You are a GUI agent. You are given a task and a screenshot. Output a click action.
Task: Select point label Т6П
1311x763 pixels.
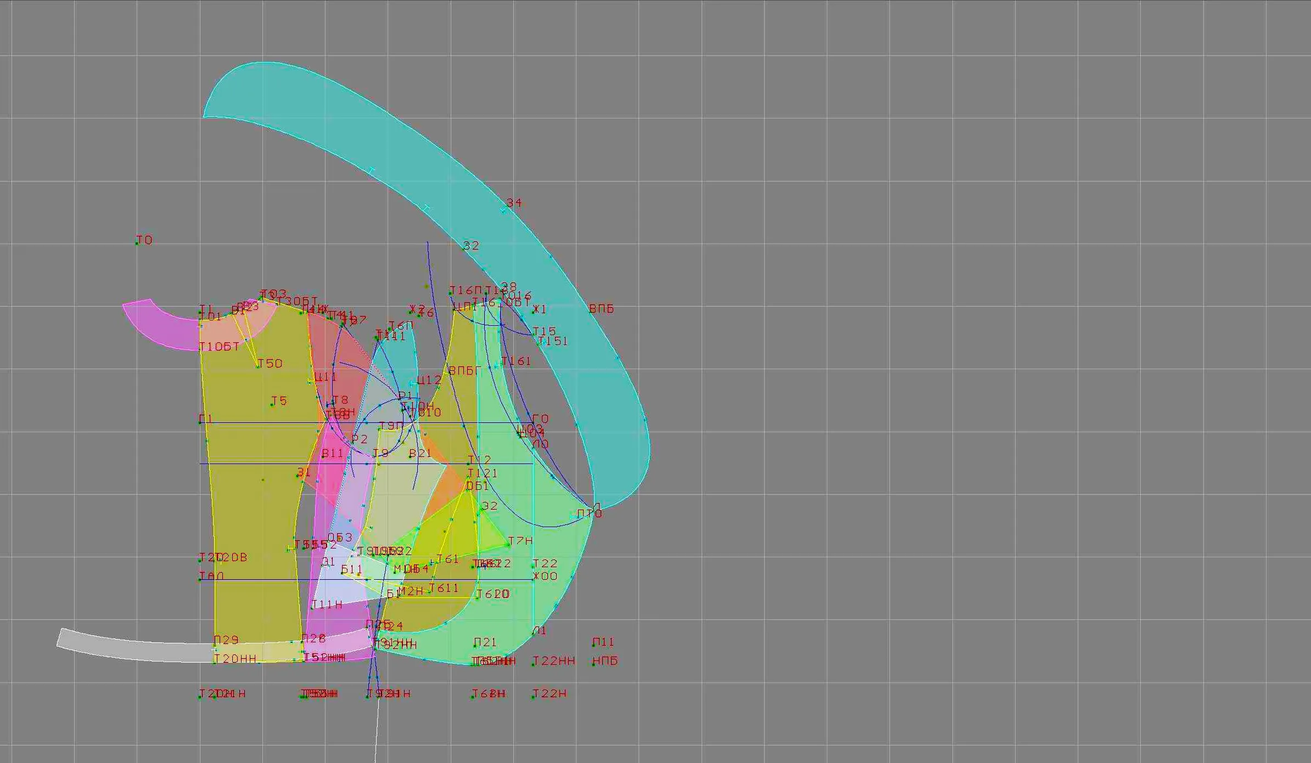[x=401, y=326]
